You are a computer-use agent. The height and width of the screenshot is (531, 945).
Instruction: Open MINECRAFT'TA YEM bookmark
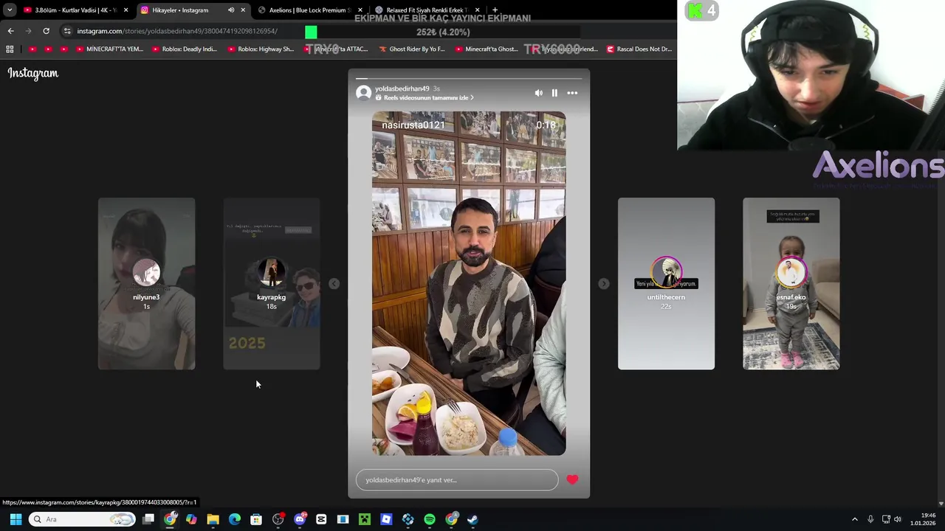pos(110,49)
